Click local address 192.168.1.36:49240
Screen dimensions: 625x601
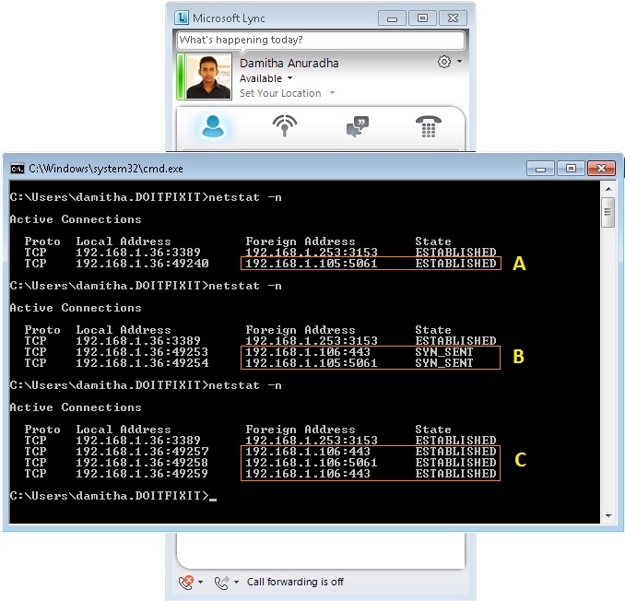pyautogui.click(x=142, y=263)
